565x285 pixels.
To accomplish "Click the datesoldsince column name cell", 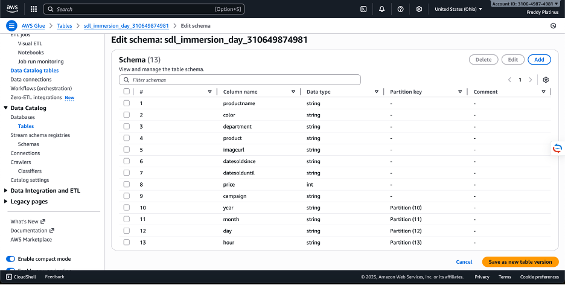I will (239, 161).
